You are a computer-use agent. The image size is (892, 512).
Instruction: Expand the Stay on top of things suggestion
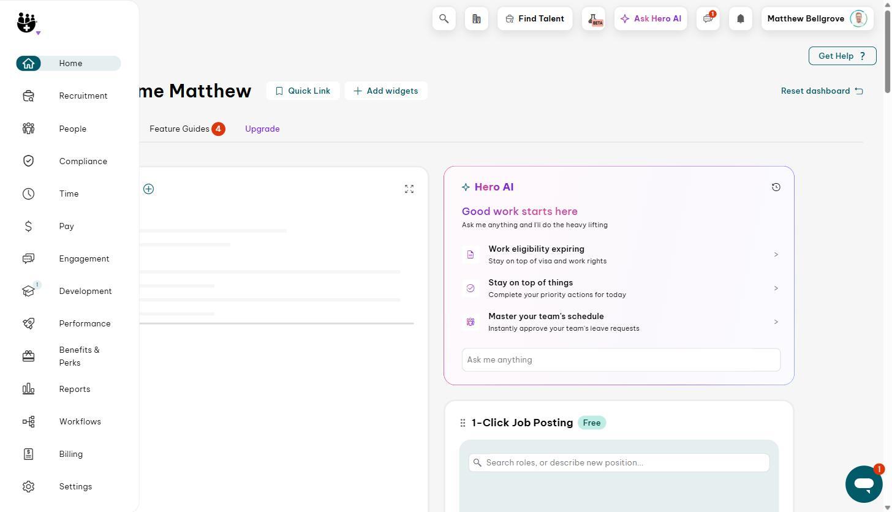click(621, 288)
